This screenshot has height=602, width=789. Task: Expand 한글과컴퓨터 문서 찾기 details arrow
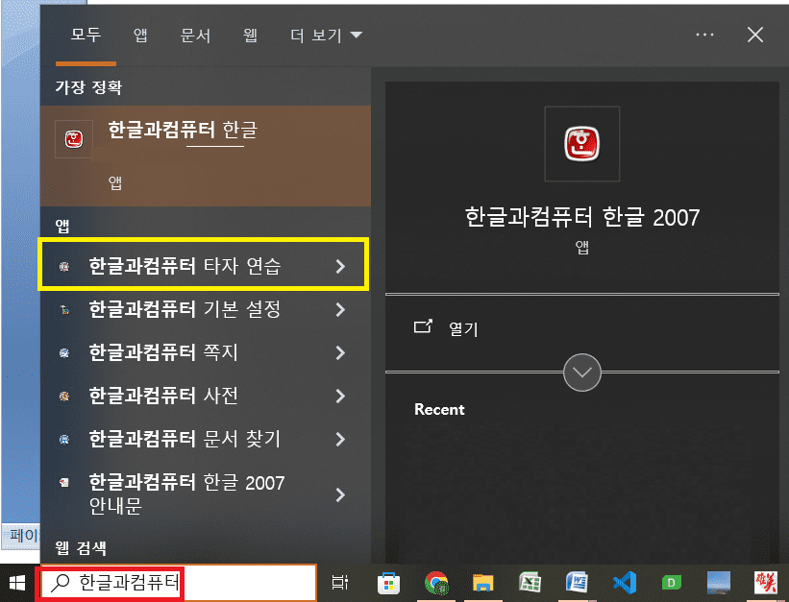(x=340, y=440)
